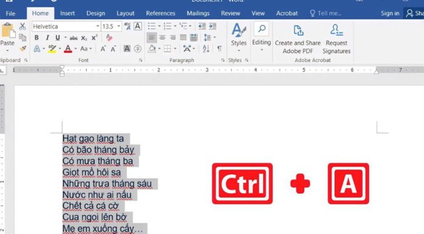
Task: Toggle Superscript formatting
Action: click(94, 38)
